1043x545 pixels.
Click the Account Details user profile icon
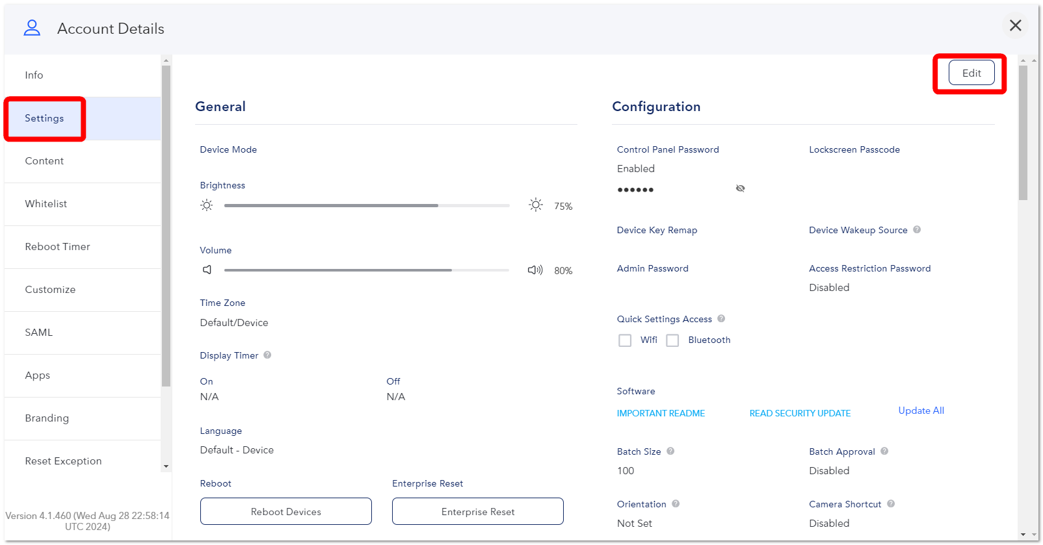click(32, 28)
